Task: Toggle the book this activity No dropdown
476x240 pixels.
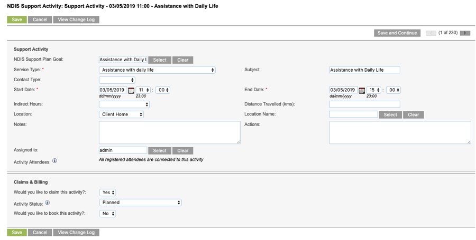Action: (107, 214)
